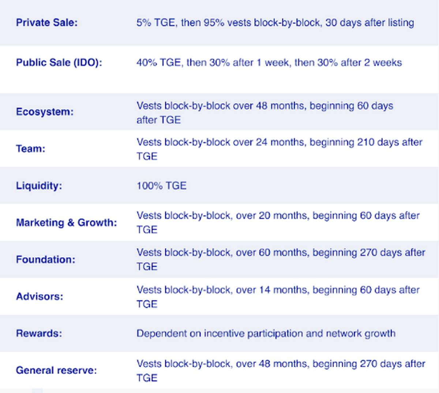Click the "Marketing & Growth:" label
The height and width of the screenshot is (393, 439).
coord(67,222)
